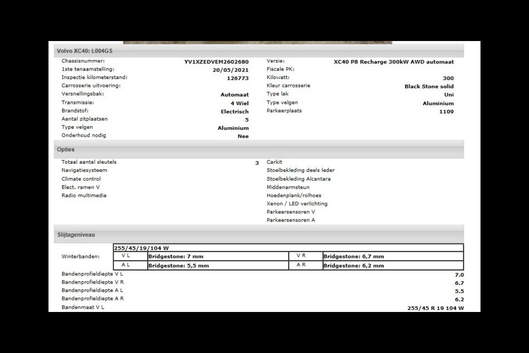Click the Totaal aantal sleutels label
This screenshot has height=353, width=529.
click(x=89, y=162)
